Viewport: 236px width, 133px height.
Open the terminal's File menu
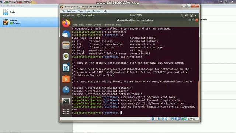(x=75, y=25)
